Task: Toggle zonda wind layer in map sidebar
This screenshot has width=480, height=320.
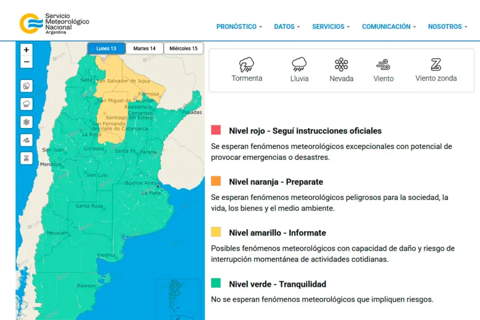Action: coord(27,158)
